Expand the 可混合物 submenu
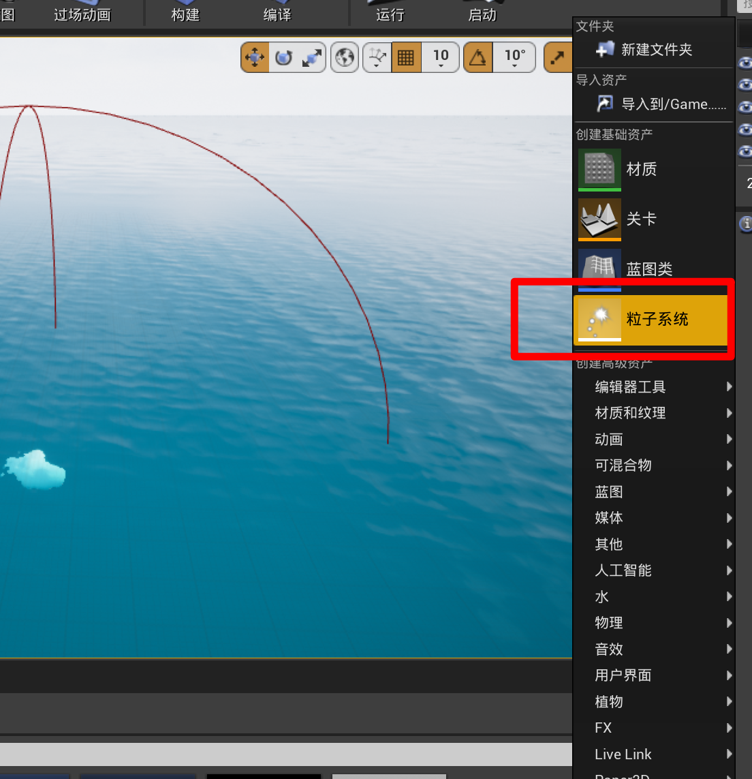Image resolution: width=752 pixels, height=779 pixels. pyautogui.click(x=654, y=465)
